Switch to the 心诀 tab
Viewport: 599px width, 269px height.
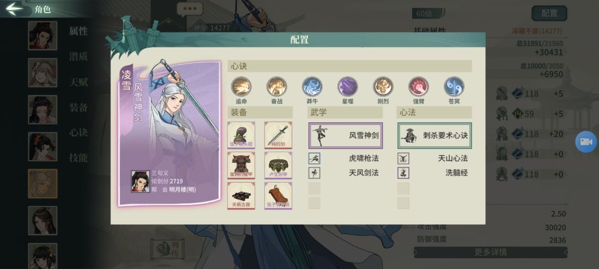click(x=78, y=132)
